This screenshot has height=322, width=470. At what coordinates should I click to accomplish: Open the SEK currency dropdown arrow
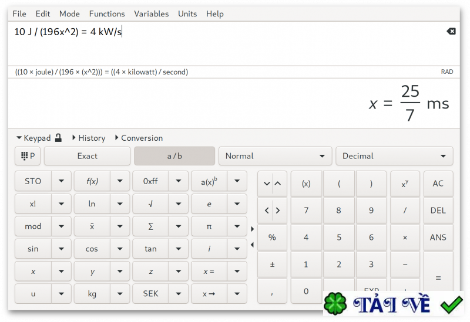[x=179, y=294]
